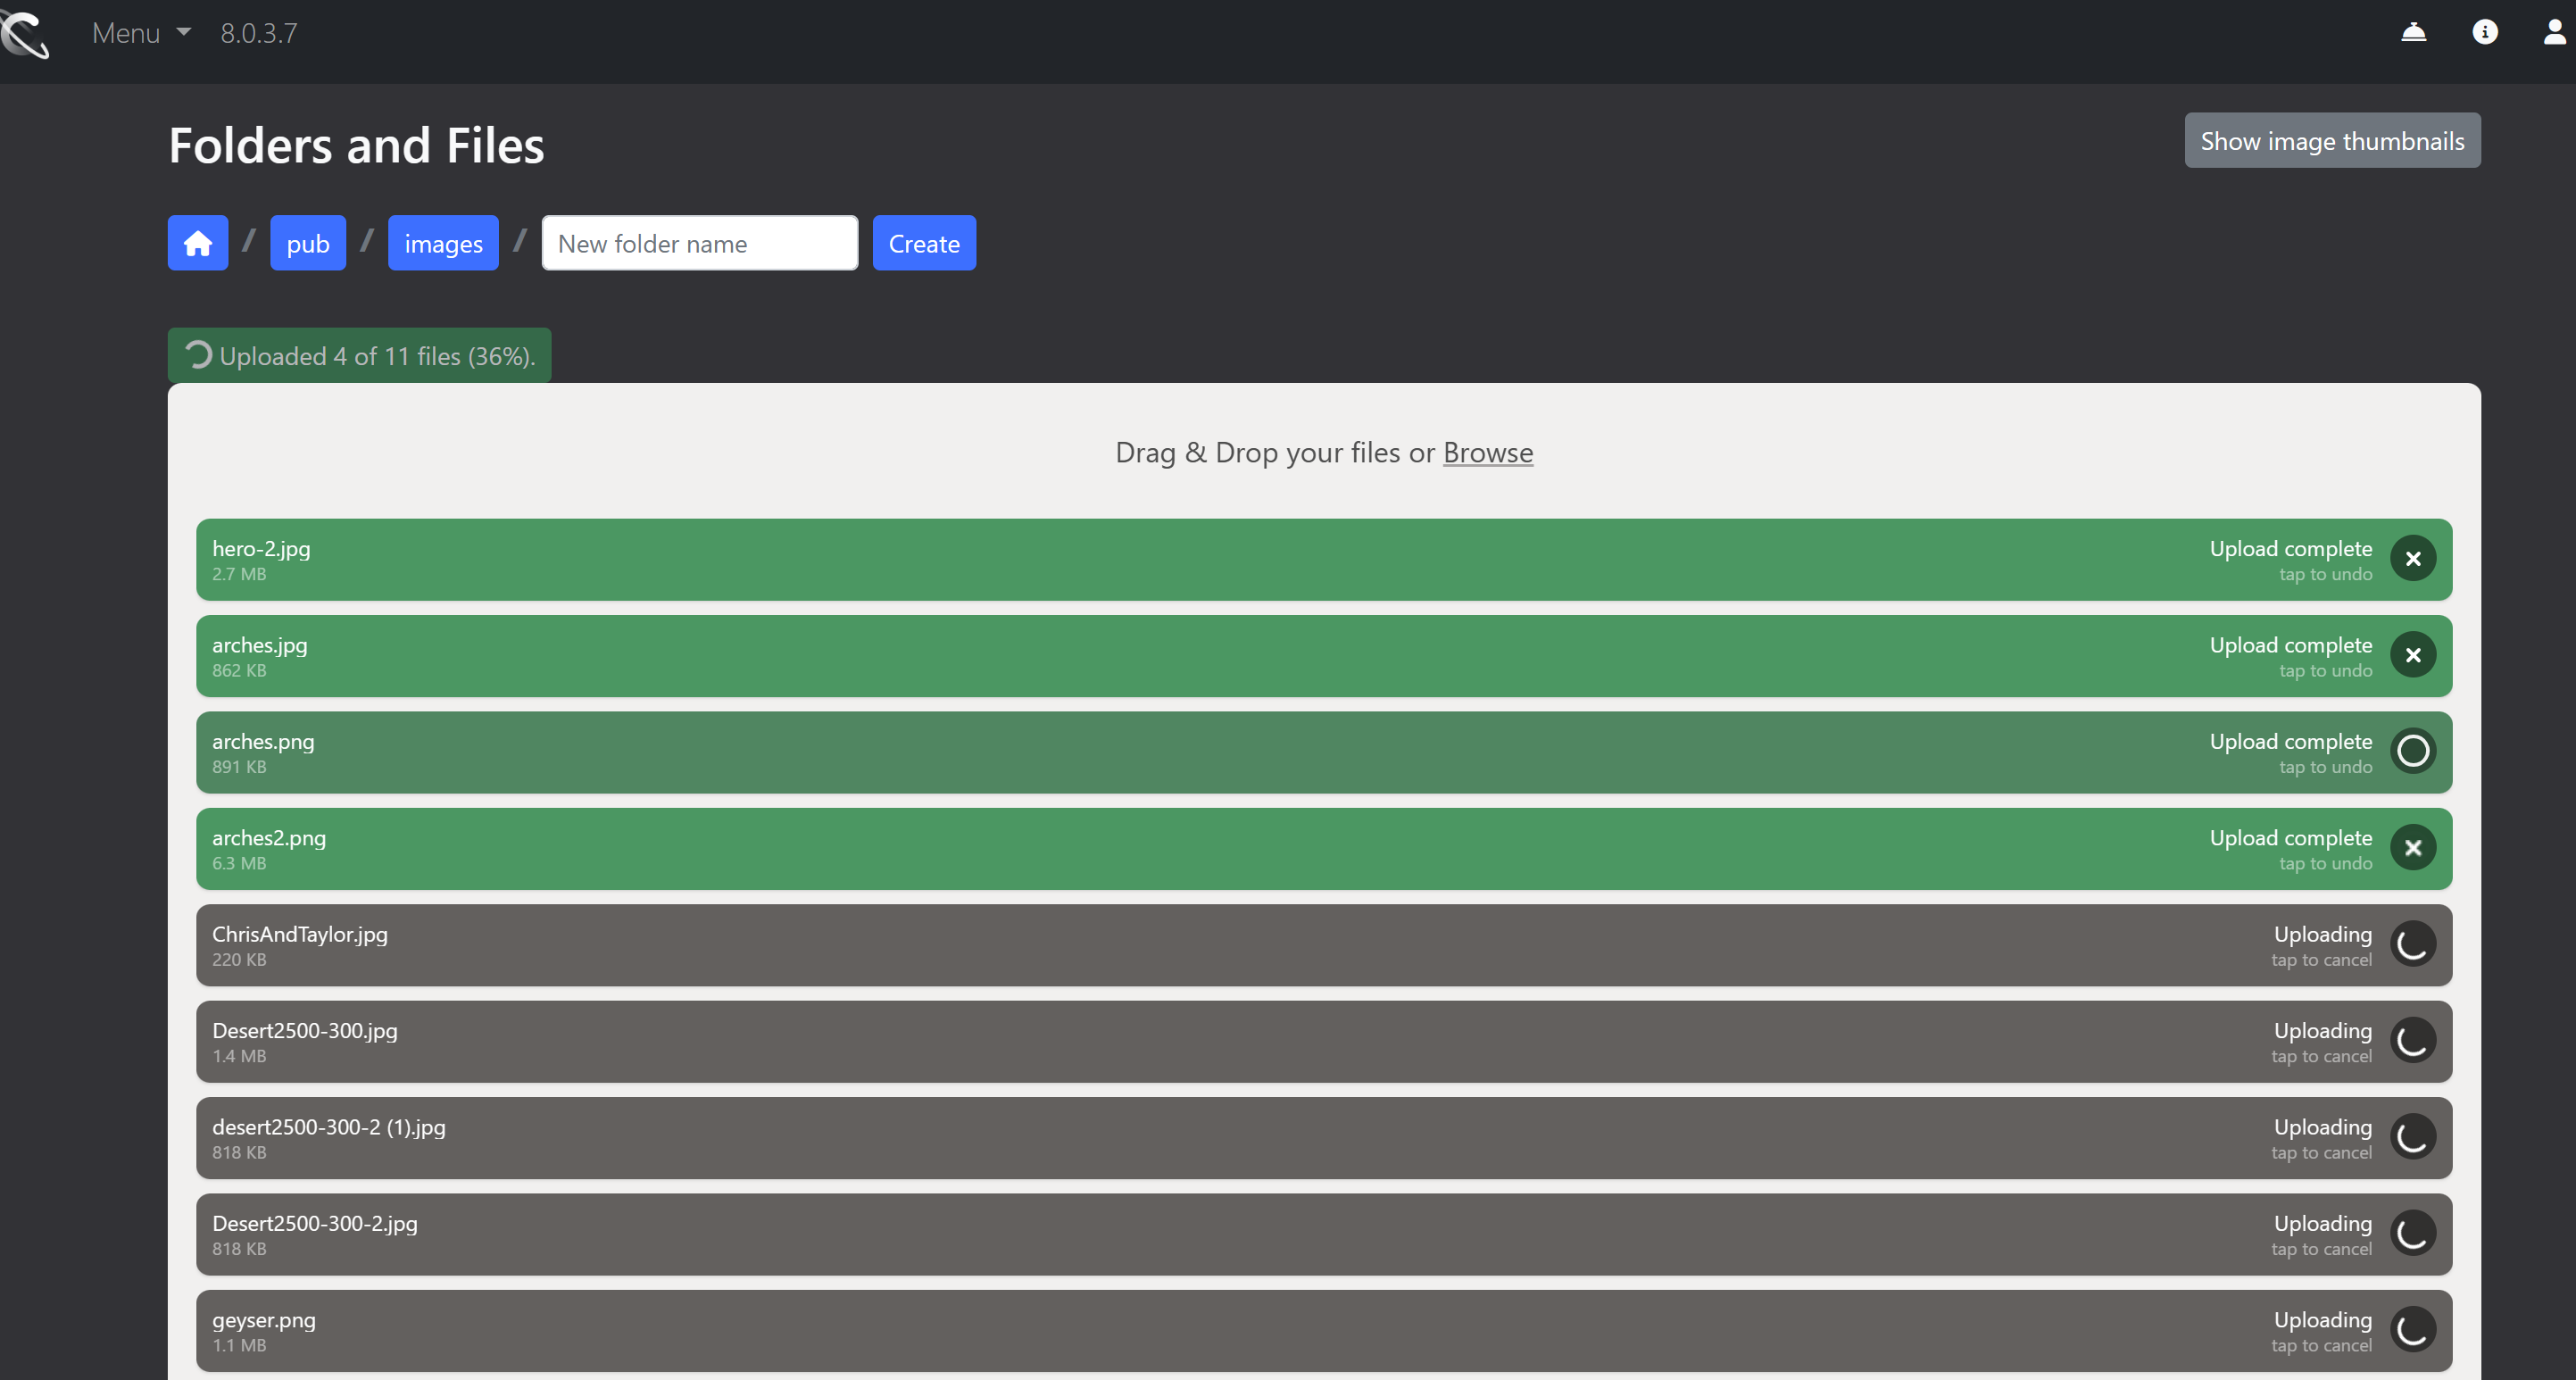
Task: Click Uploading status on ChrisAndTaylor.jpg
Action: tap(2322, 934)
